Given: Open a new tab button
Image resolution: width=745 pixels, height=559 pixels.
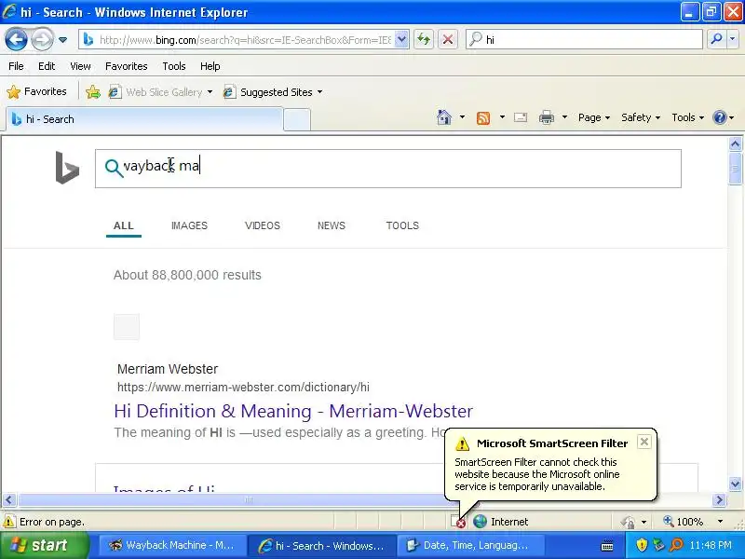Looking at the screenshot, I should [x=297, y=119].
